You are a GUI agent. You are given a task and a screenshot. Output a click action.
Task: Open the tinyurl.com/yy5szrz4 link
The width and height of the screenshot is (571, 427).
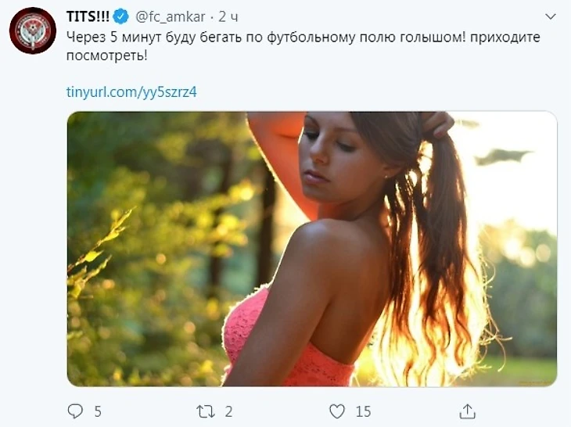click(131, 91)
